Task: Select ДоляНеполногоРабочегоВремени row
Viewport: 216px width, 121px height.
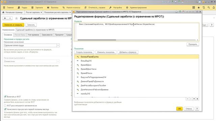Action: [x=137, y=90]
